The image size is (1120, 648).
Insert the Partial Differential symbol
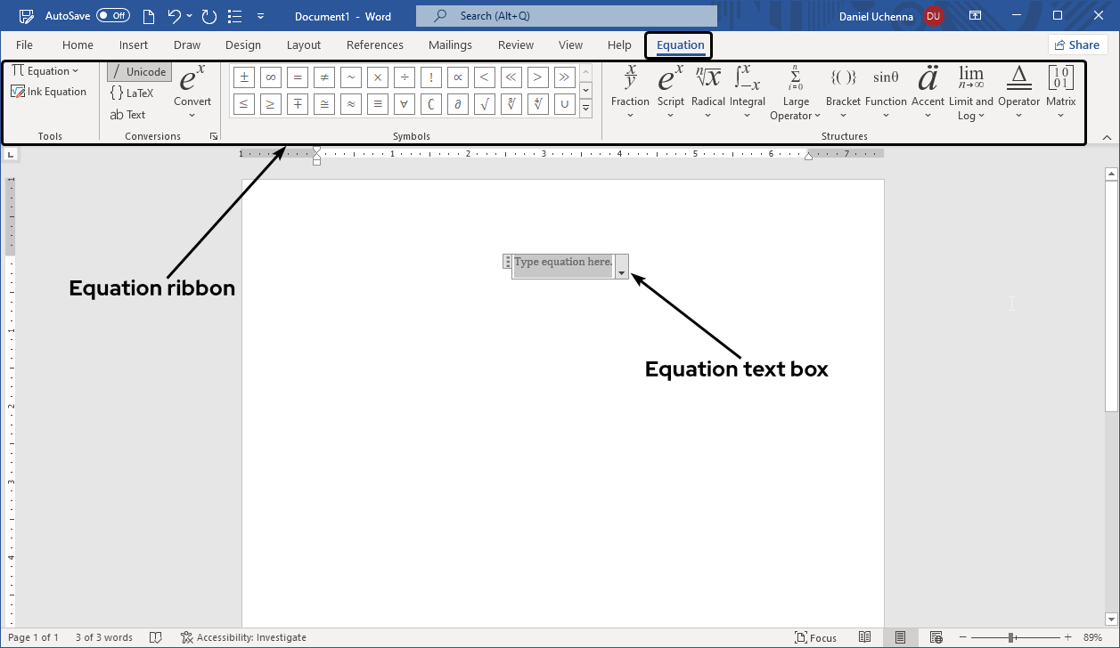pos(457,103)
